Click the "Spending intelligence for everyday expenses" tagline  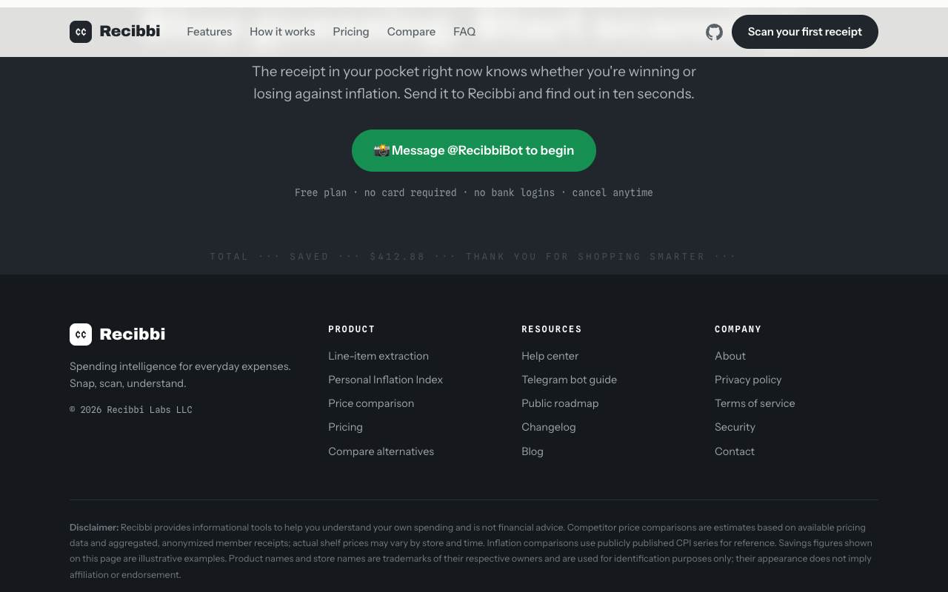pos(180,366)
